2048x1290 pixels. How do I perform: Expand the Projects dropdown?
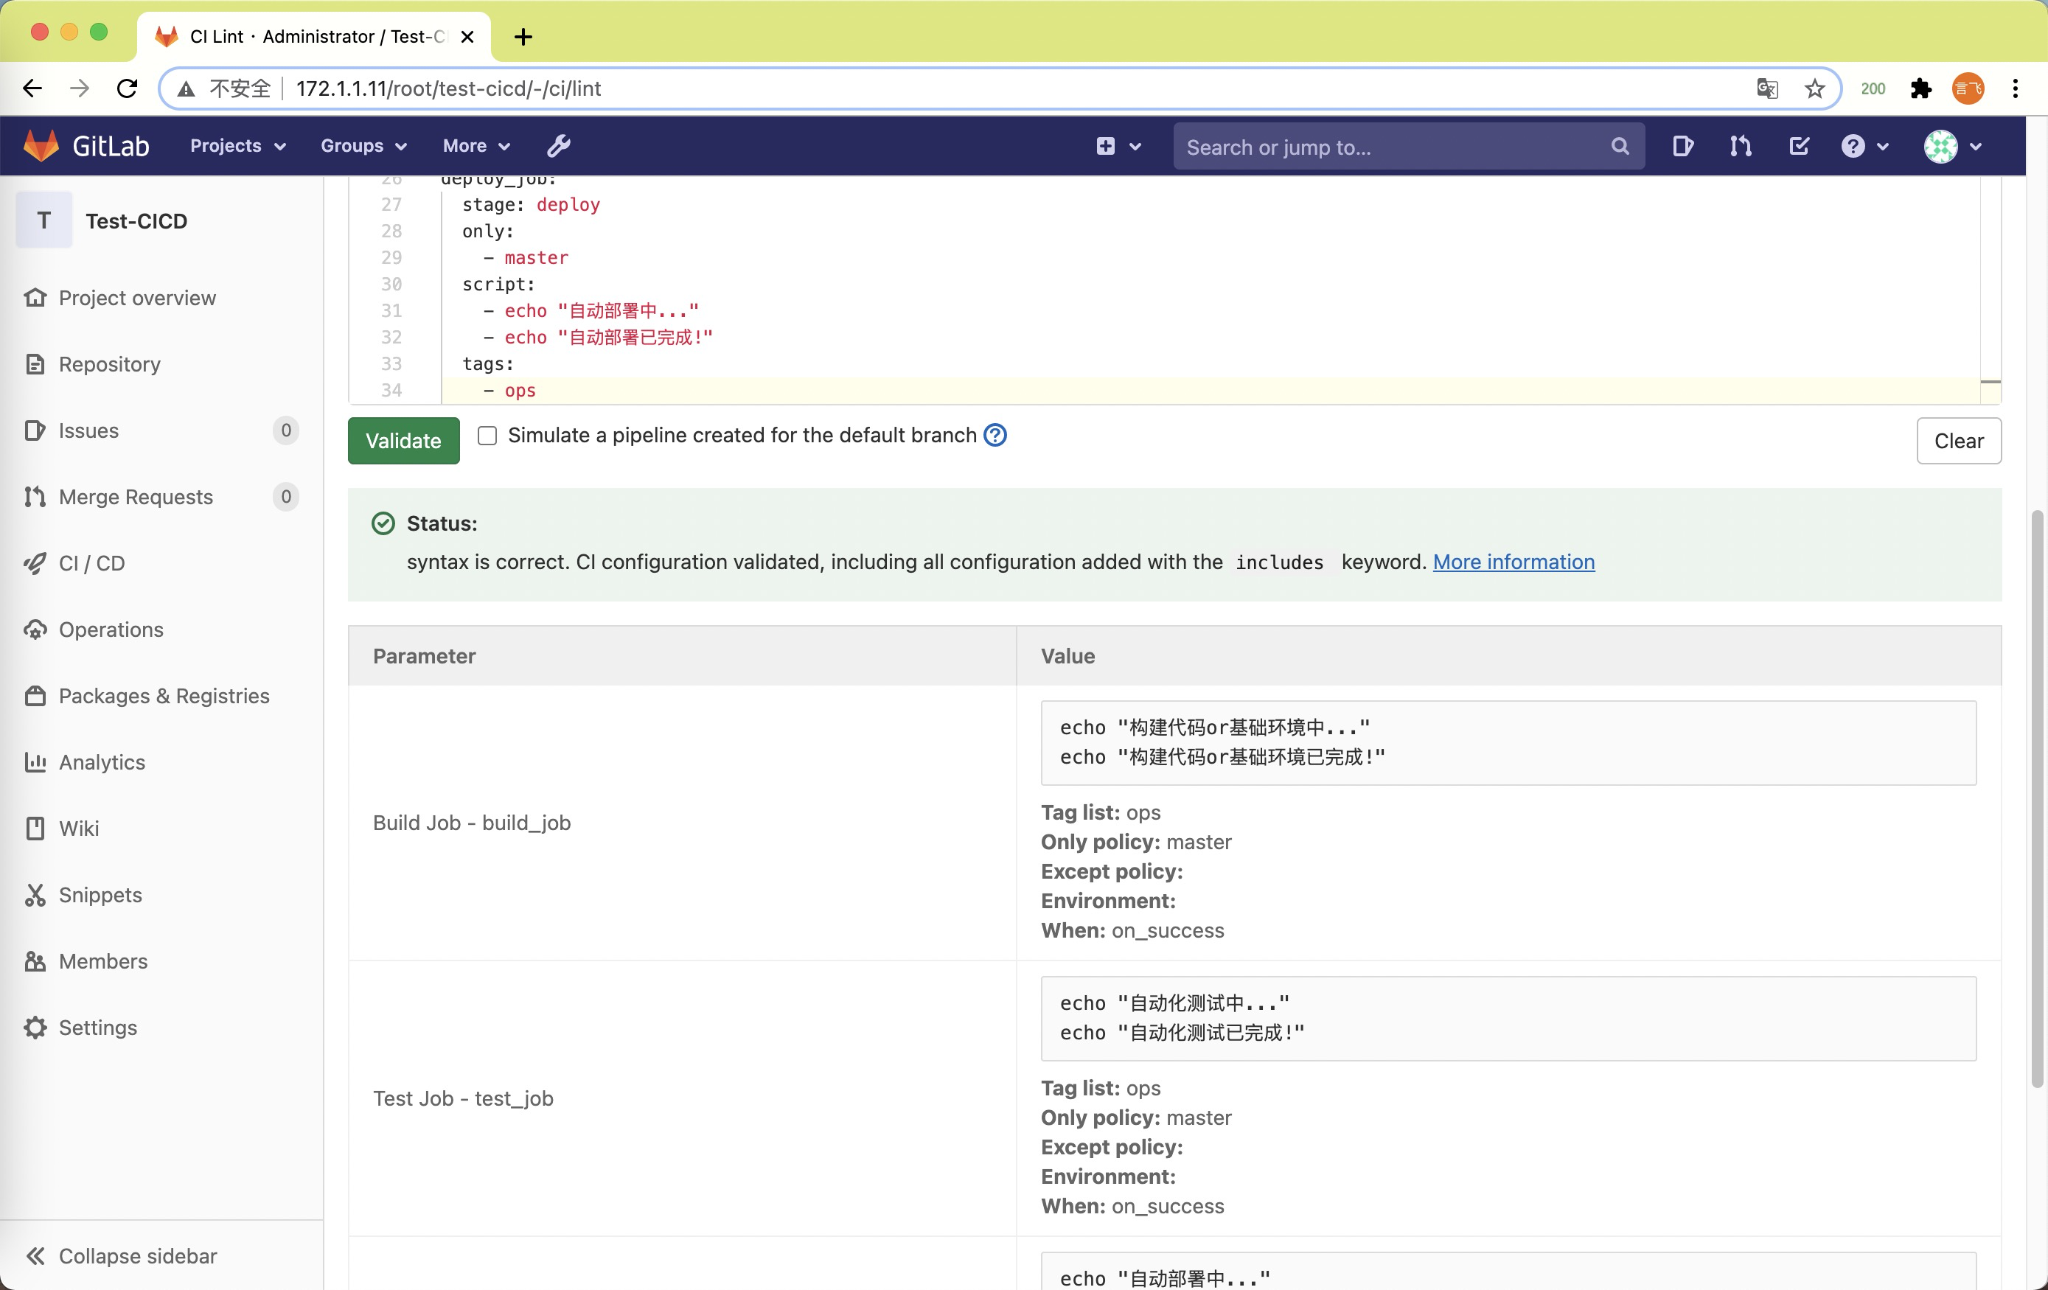238,146
